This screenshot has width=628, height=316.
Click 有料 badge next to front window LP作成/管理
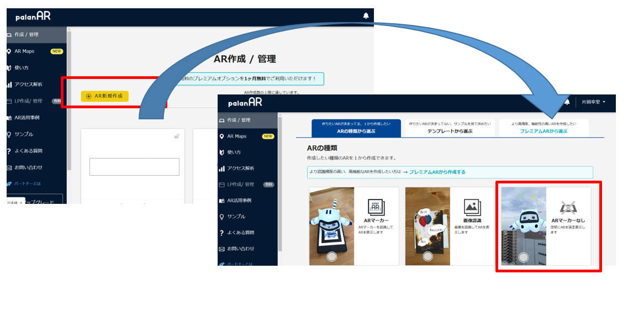pos(268,185)
